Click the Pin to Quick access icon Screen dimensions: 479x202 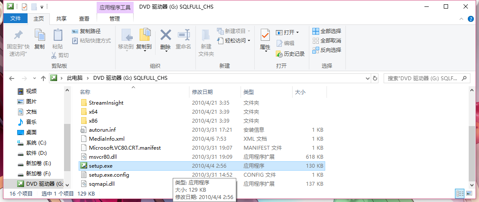pyautogui.click(x=18, y=36)
